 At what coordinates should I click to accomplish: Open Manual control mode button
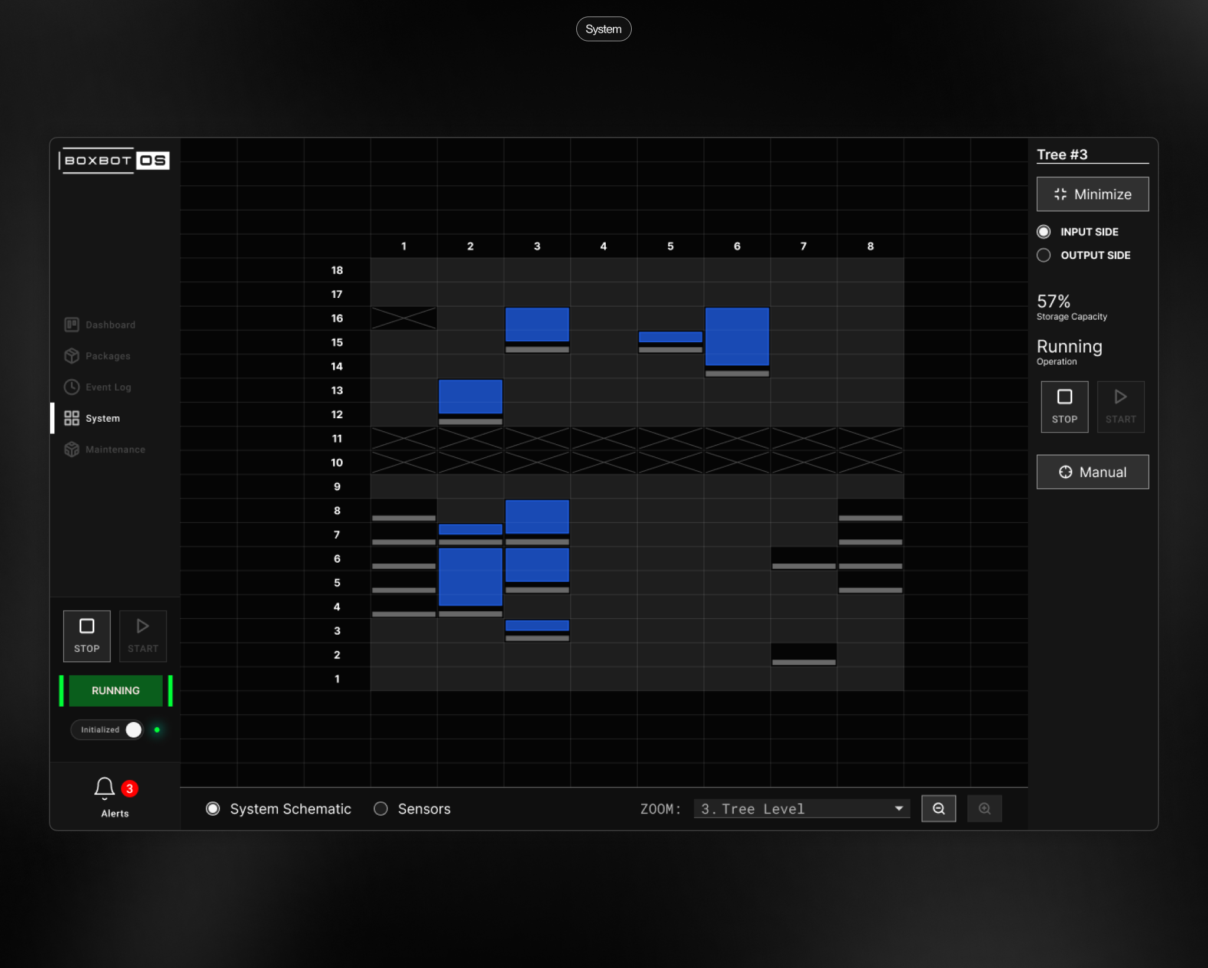[1092, 472]
